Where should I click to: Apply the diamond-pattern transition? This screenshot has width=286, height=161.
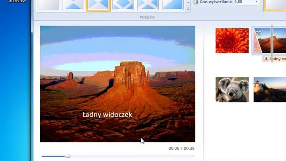pos(123,4)
